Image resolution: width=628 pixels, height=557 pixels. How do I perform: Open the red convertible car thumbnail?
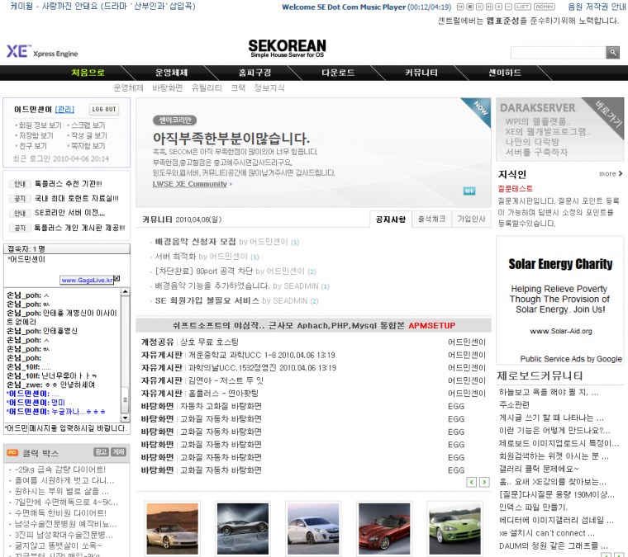[x=384, y=529]
